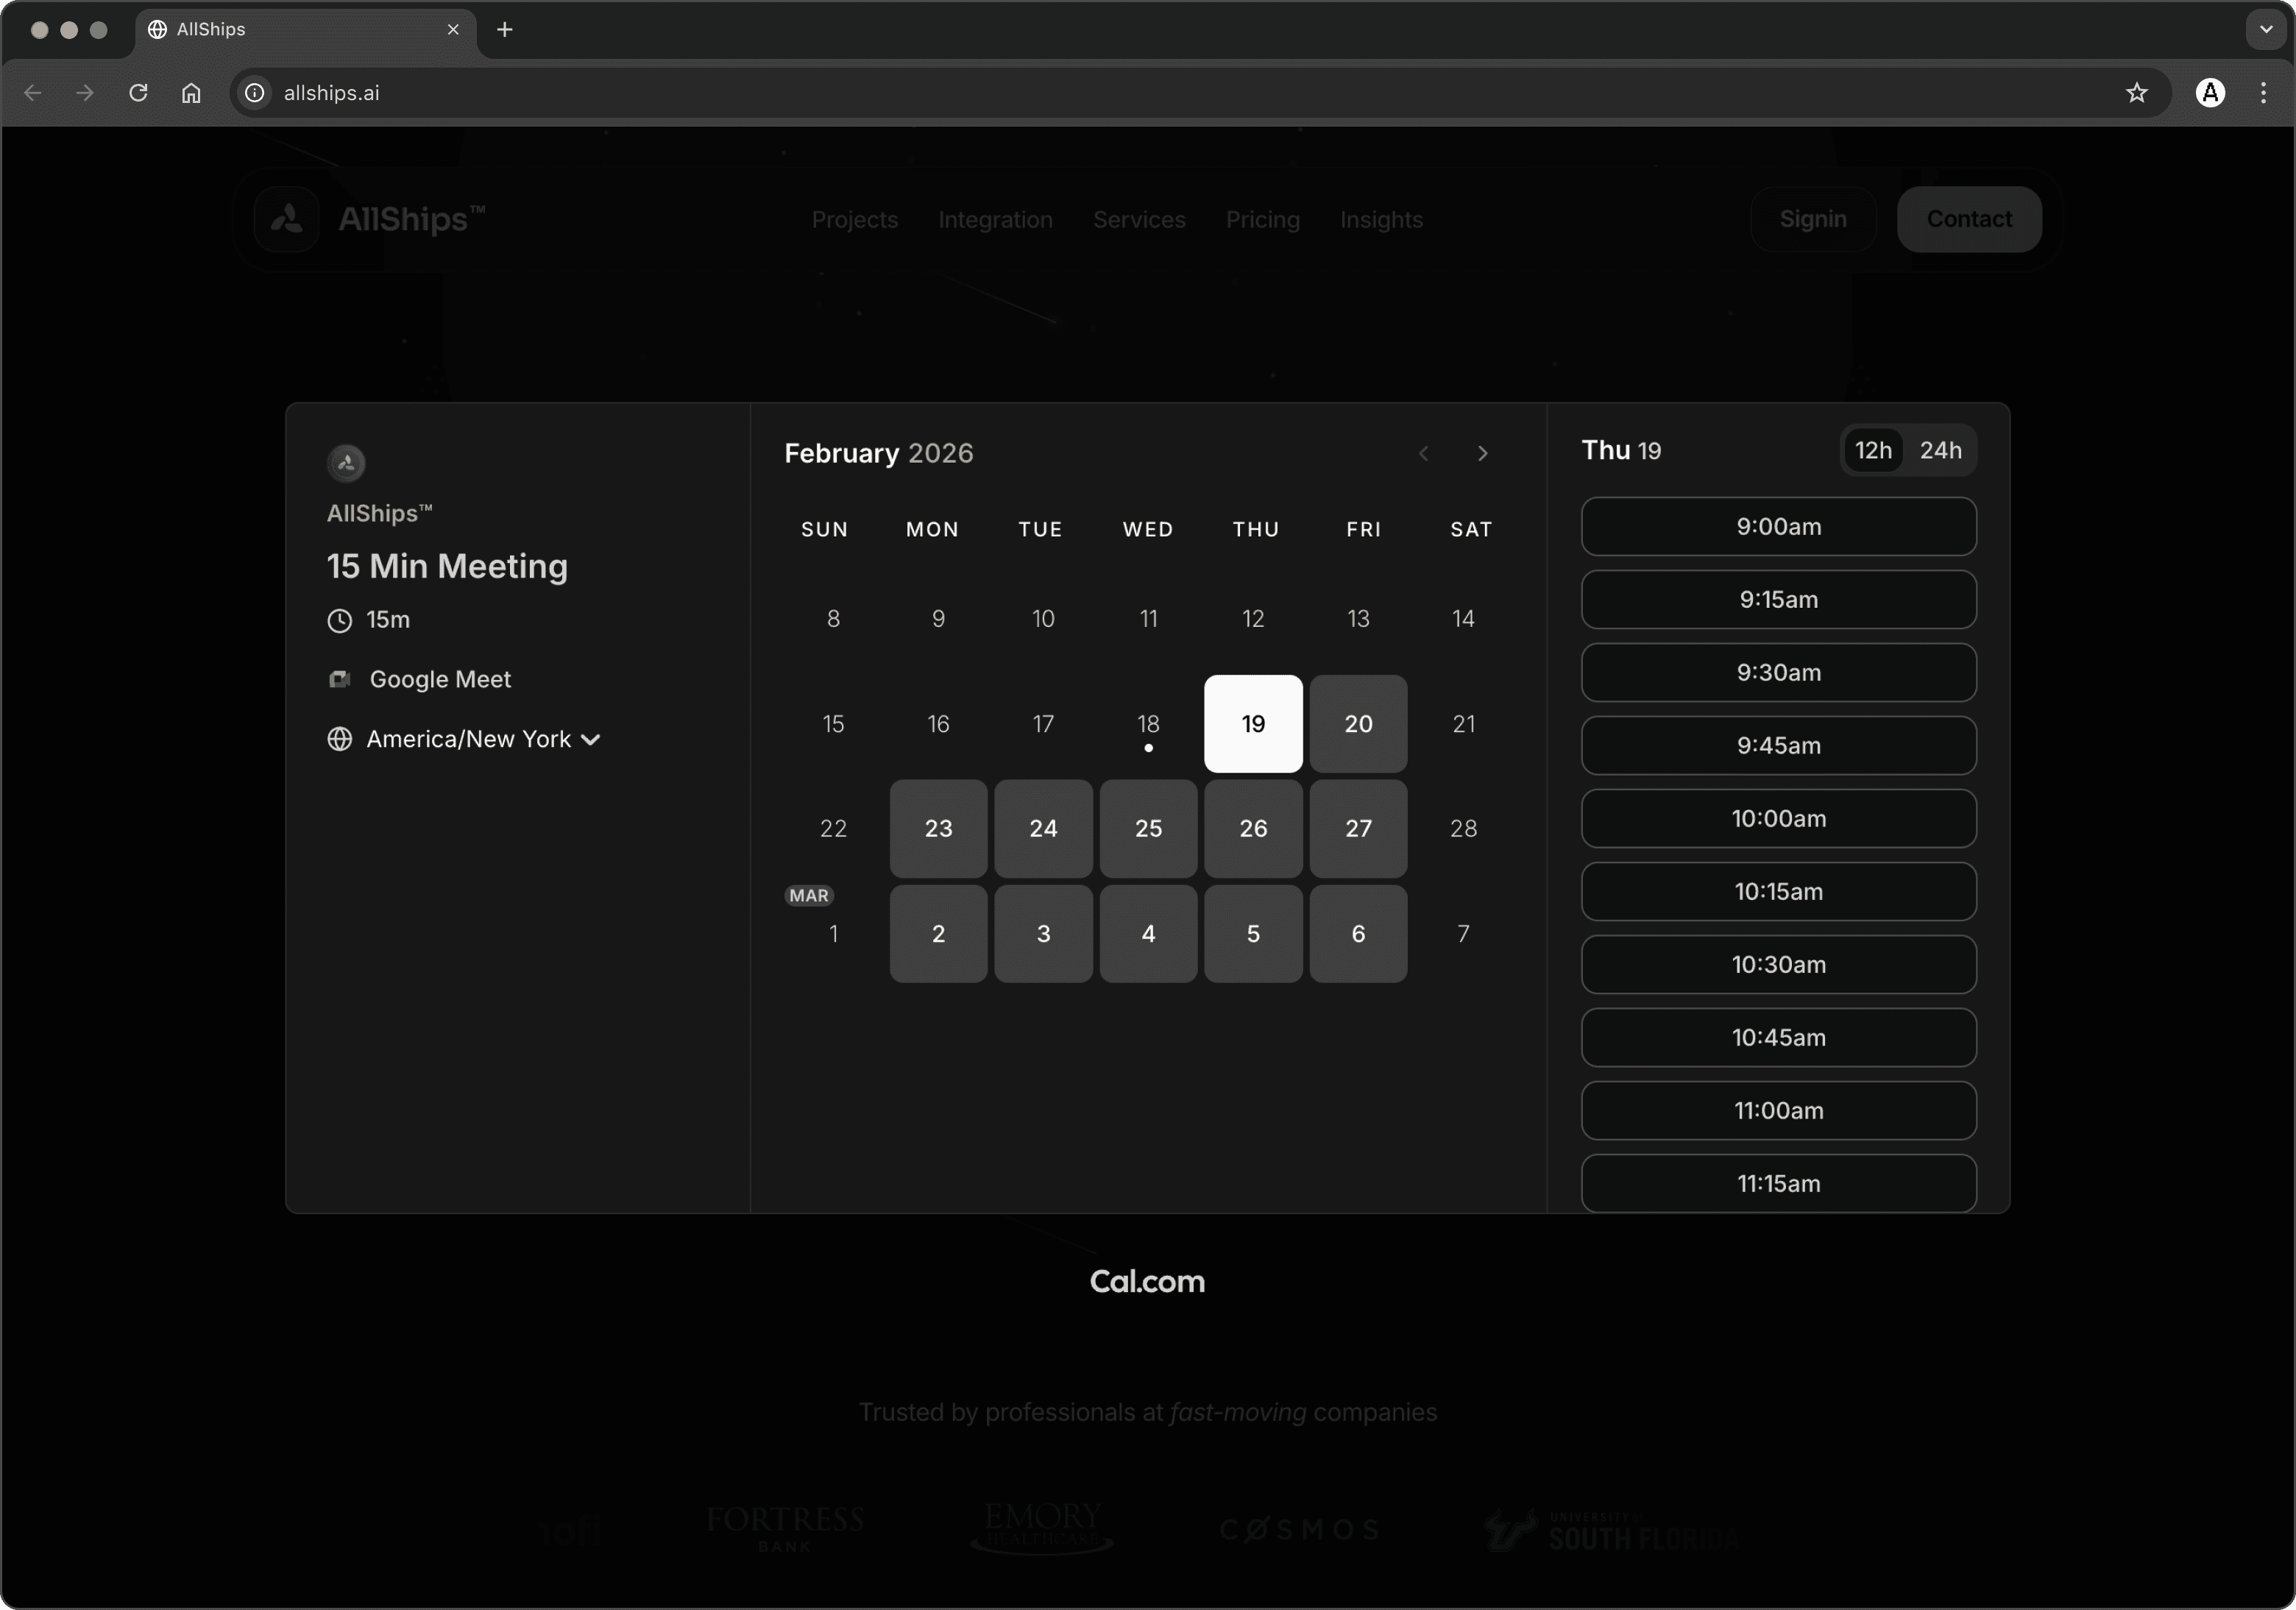Book the 9:30am time slot
This screenshot has width=2296, height=1610.
pos(1778,673)
